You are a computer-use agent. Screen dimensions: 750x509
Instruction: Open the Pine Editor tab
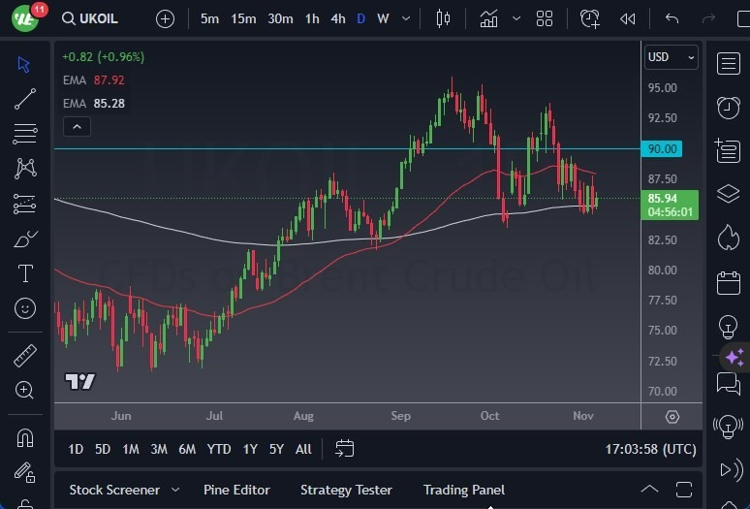pyautogui.click(x=236, y=490)
